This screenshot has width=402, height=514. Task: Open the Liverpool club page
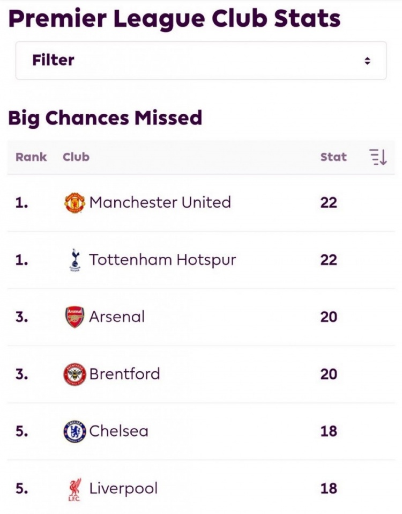pyautogui.click(x=123, y=489)
